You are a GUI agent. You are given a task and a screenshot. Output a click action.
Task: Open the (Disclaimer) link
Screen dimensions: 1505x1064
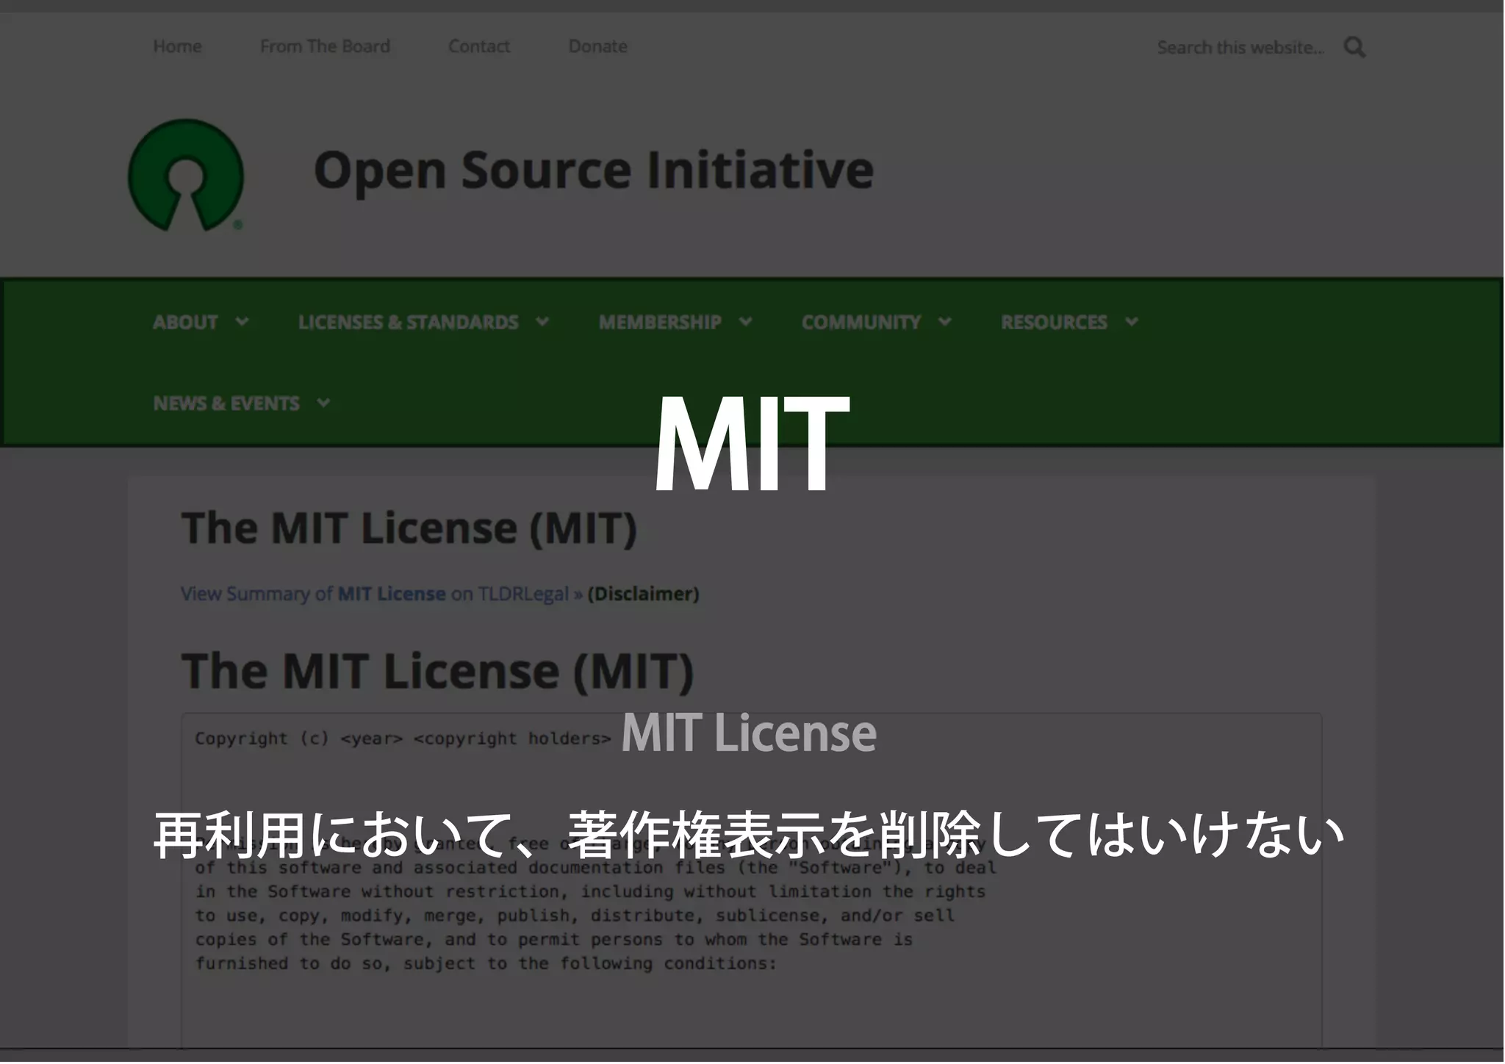[643, 594]
